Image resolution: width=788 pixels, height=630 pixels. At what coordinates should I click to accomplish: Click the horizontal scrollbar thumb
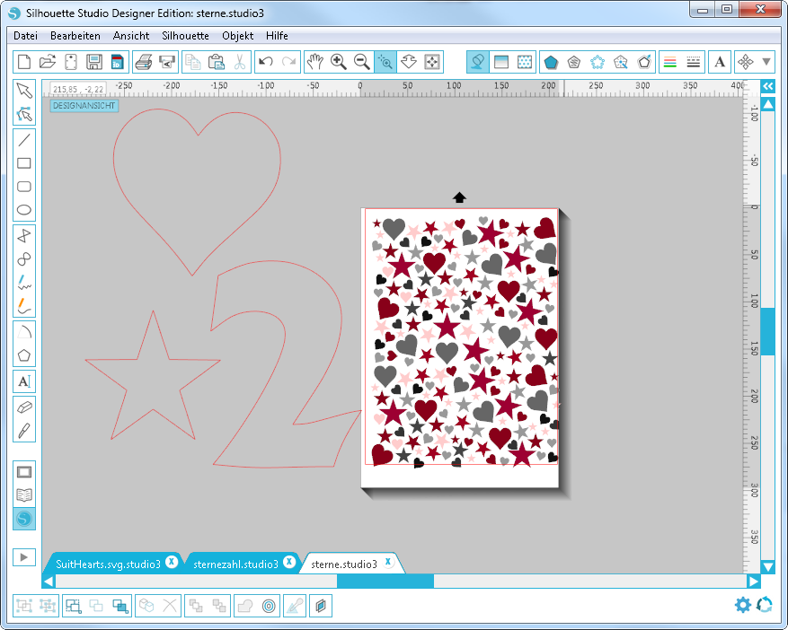point(385,582)
